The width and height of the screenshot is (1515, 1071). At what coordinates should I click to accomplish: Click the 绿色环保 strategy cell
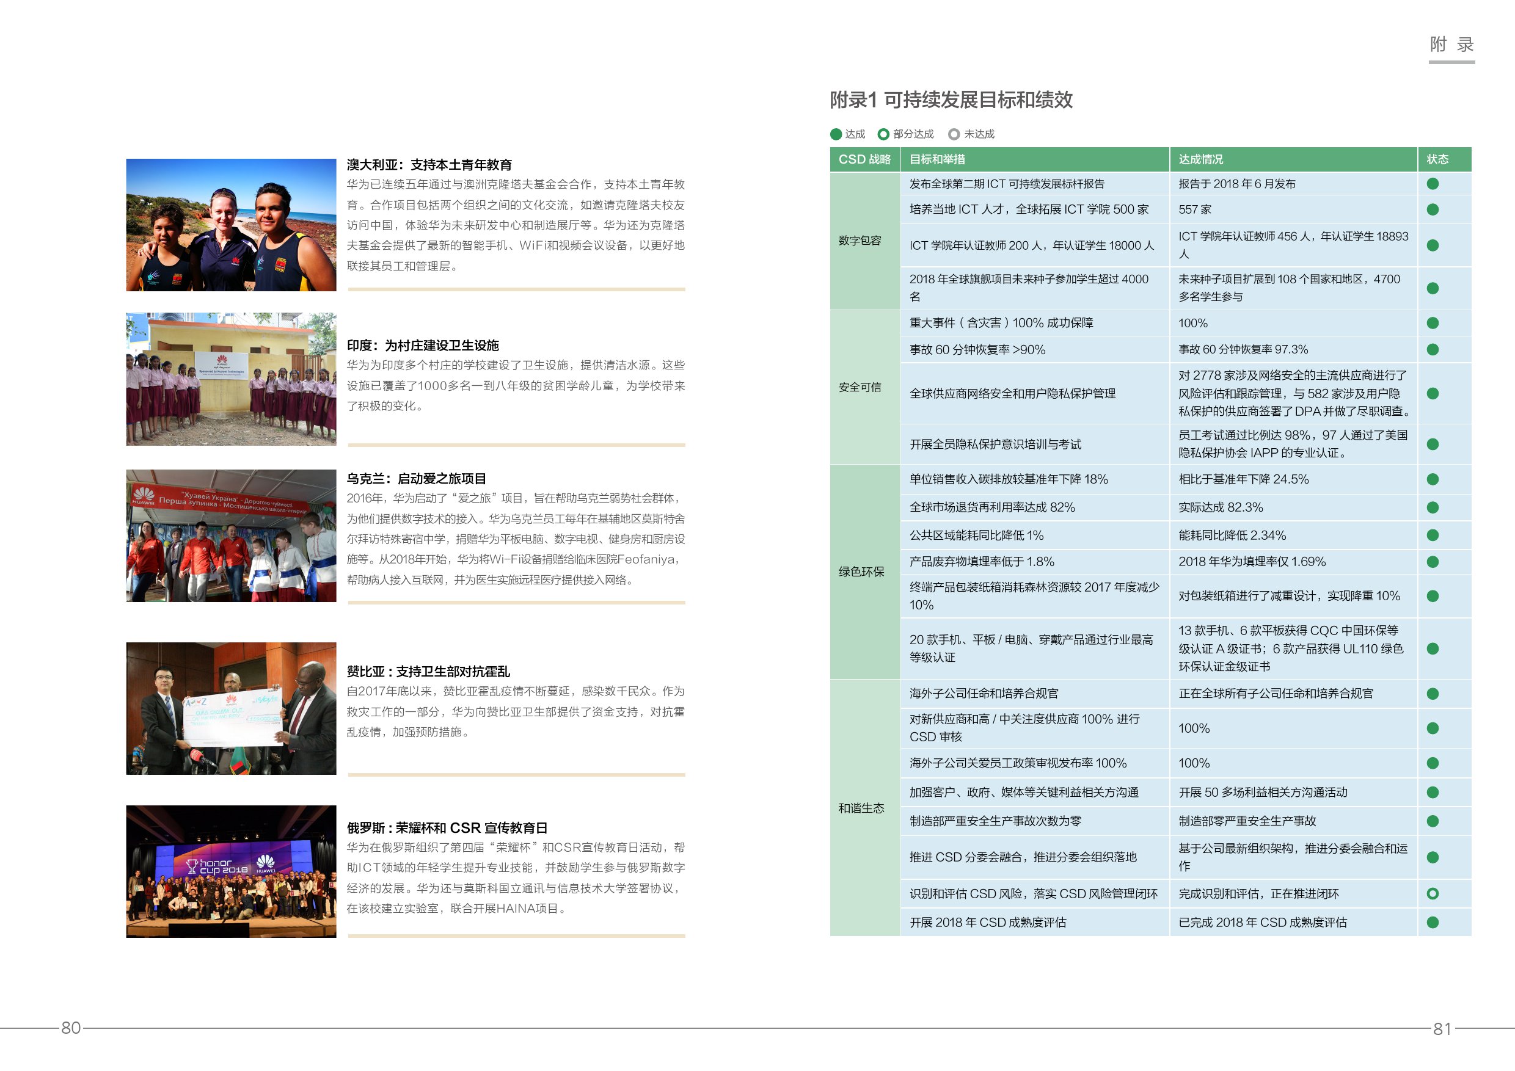click(x=861, y=572)
